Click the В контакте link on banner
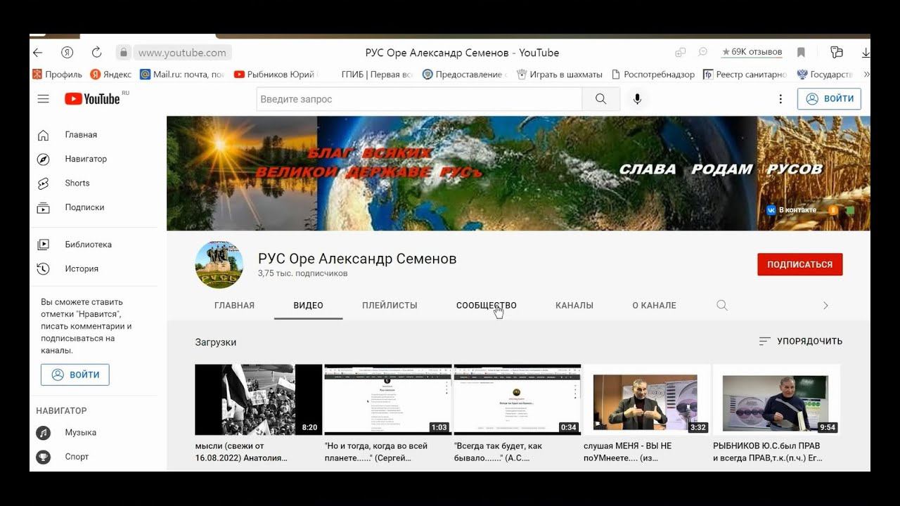 pyautogui.click(x=792, y=209)
